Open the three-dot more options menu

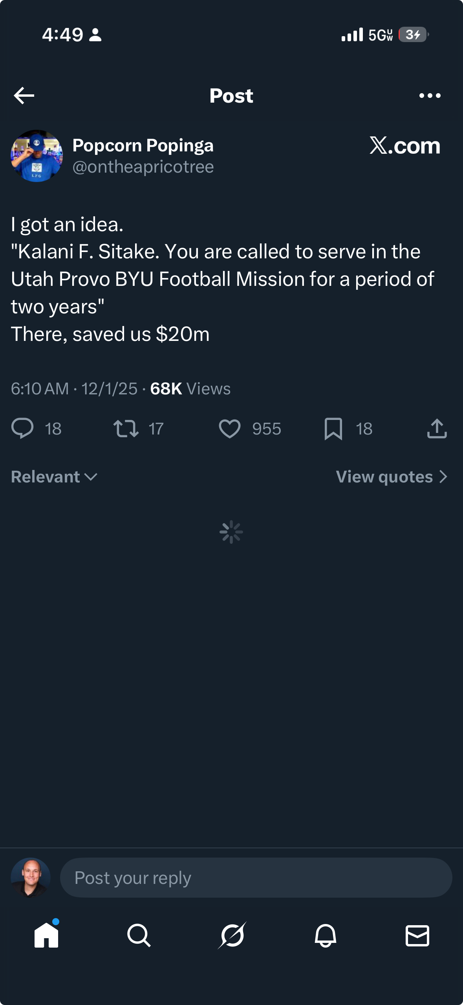(x=430, y=96)
